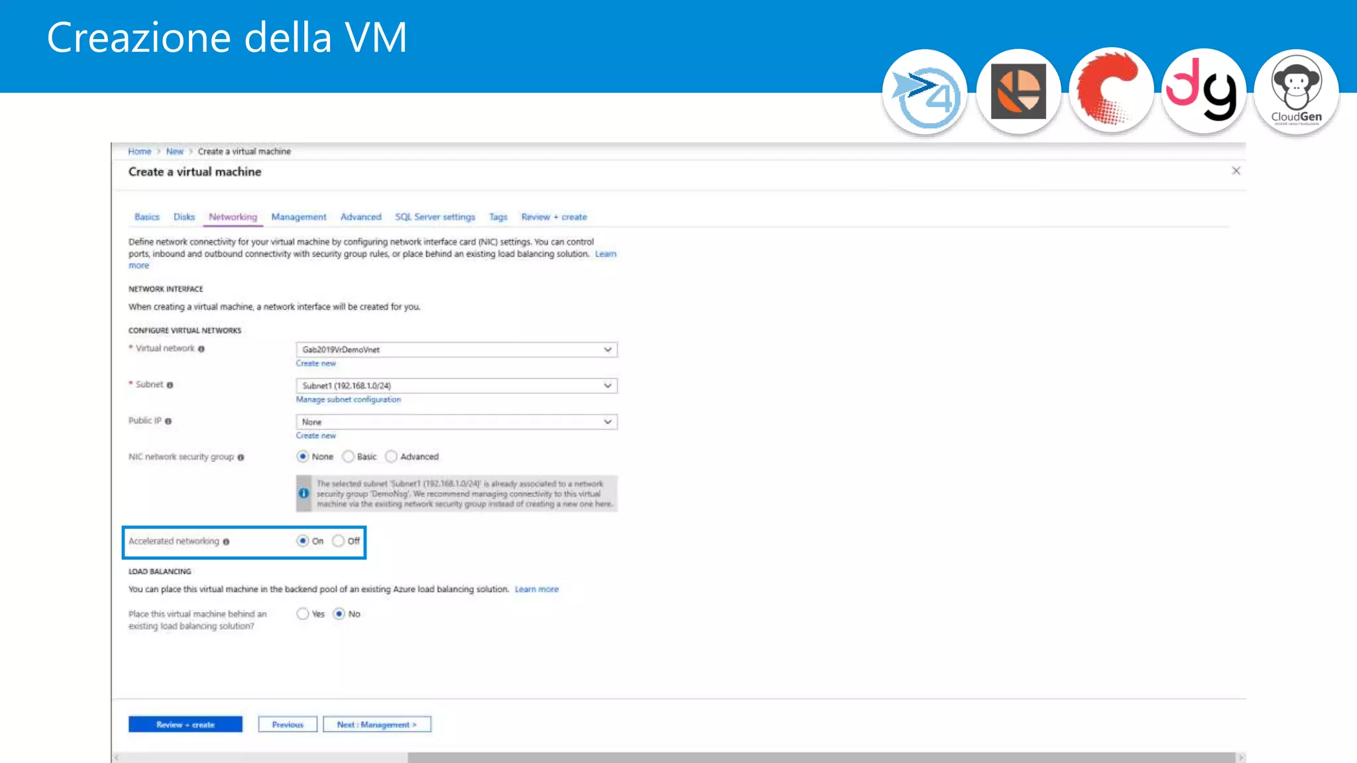The width and height of the screenshot is (1357, 763).
Task: Click Manage subnet configuration link
Action: [x=348, y=399]
